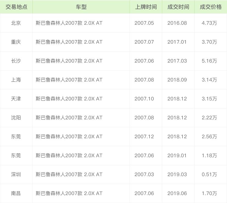Click the car model in 天津 row

(69, 99)
